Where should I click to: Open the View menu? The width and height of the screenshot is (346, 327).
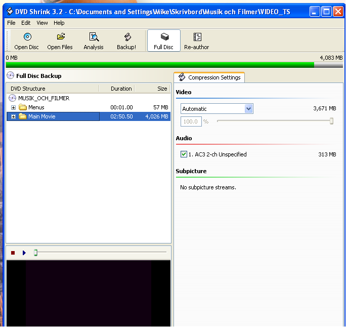coord(42,23)
